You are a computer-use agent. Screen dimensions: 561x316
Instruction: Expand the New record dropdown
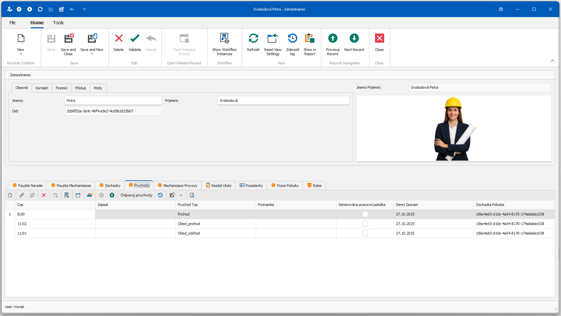pos(21,54)
